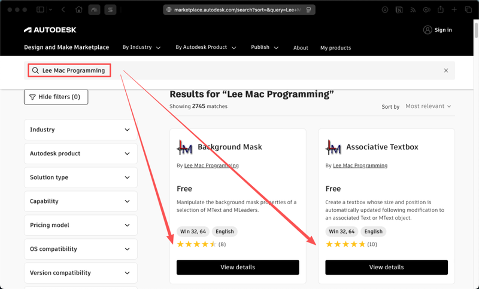The width and height of the screenshot is (479, 289).
Task: Click the browser back arrow
Action: click(63, 10)
